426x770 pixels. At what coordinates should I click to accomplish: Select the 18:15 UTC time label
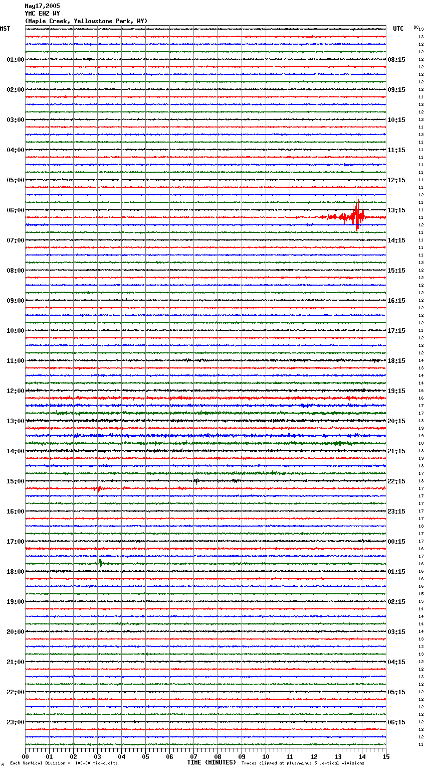pos(396,361)
